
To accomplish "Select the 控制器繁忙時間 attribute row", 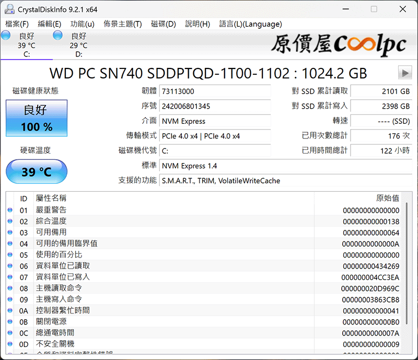I will click(x=204, y=311).
